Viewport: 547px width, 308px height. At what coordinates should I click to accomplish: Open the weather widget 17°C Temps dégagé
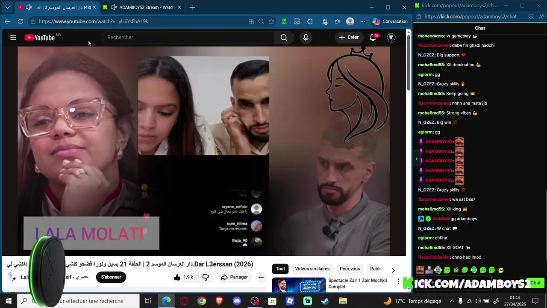tap(412, 301)
